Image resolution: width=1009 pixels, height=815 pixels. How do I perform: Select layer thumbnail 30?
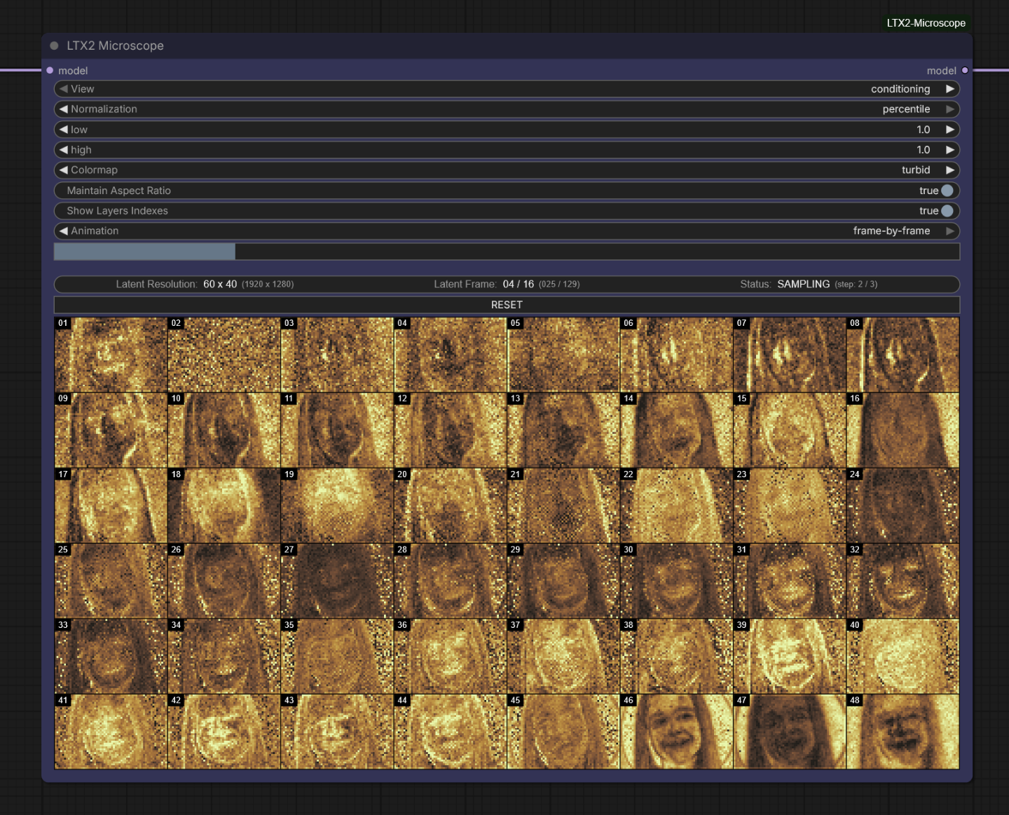pos(677,581)
